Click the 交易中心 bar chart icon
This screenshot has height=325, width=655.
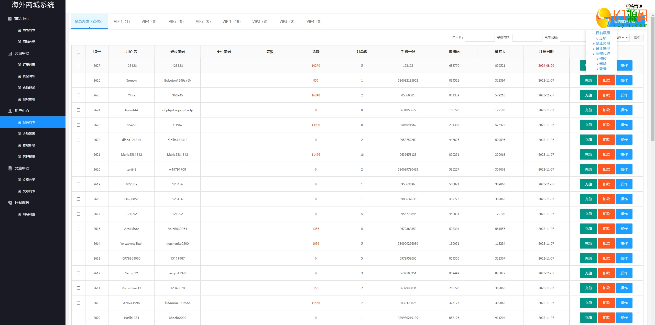tap(10, 53)
